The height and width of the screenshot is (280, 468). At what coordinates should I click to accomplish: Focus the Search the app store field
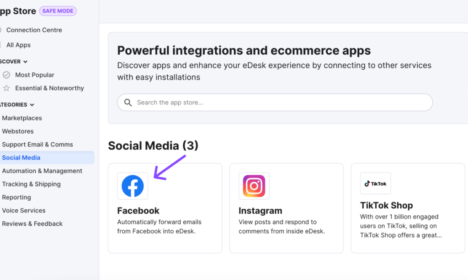(275, 103)
